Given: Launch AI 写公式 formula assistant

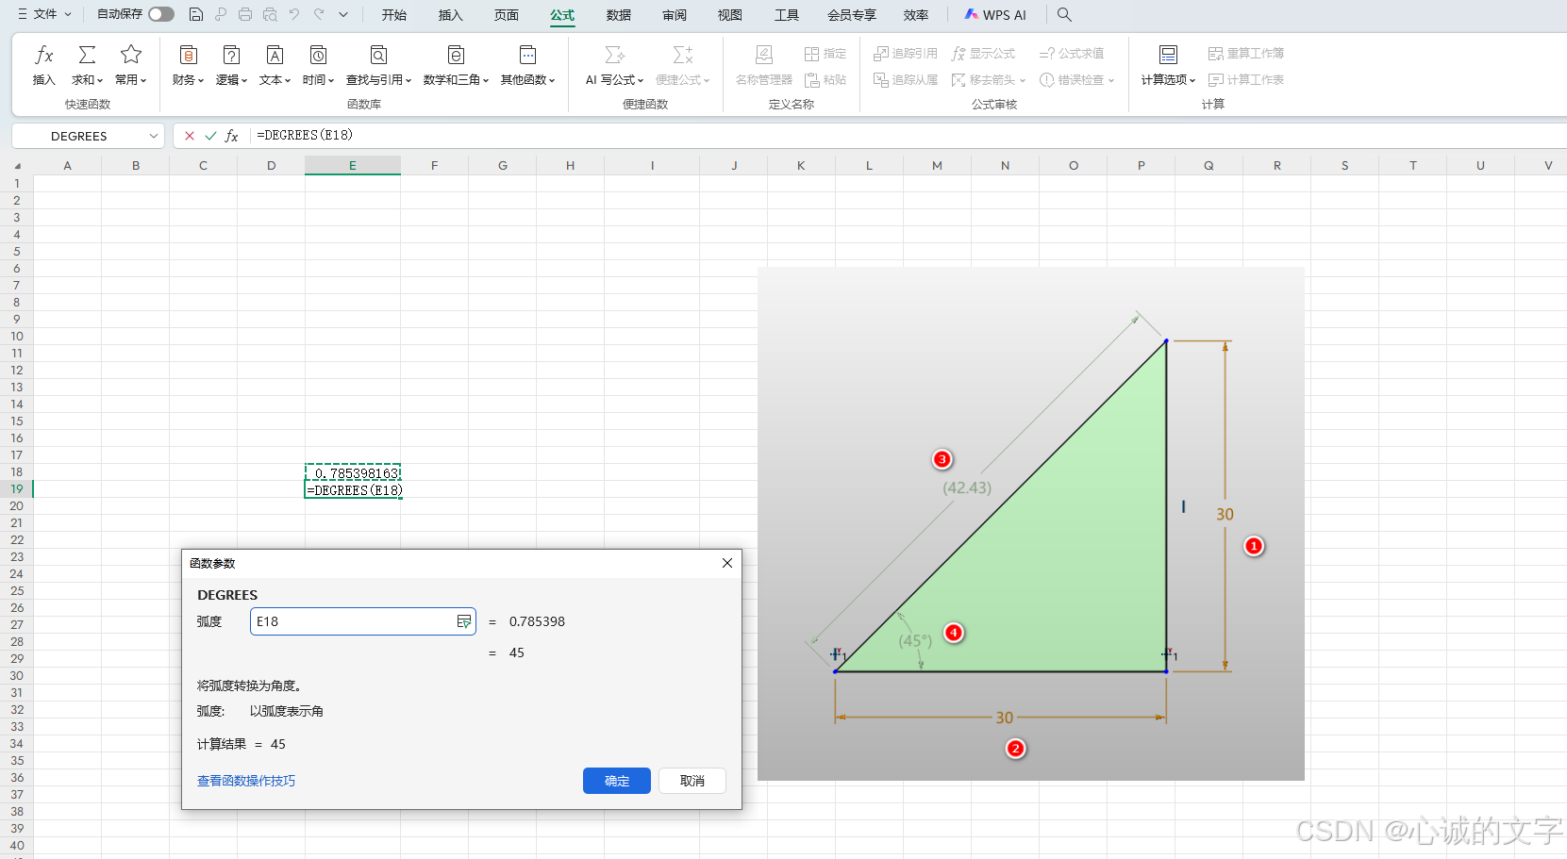Looking at the screenshot, I should 614,65.
